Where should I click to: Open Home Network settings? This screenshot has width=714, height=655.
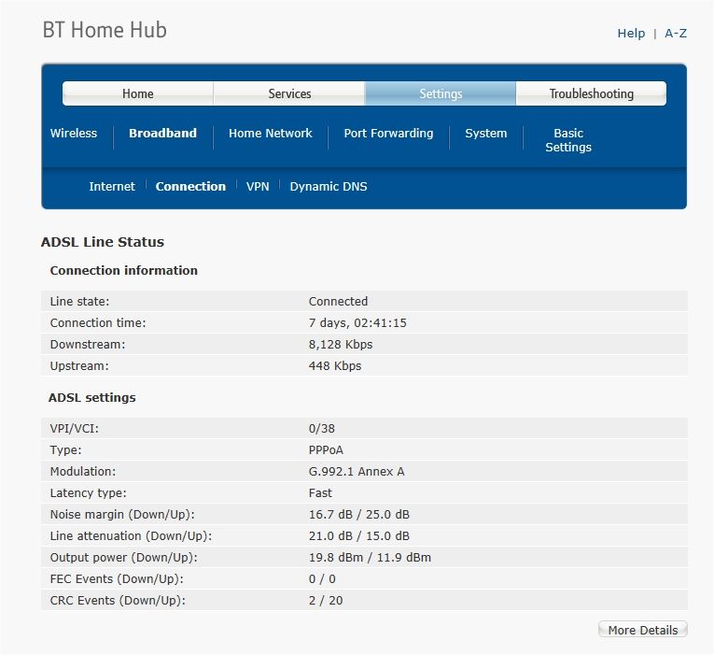pos(271,133)
